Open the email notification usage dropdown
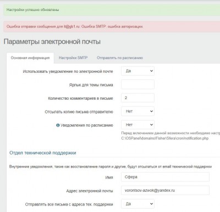Image resolution: width=220 pixels, height=212 pixels. coord(137,71)
